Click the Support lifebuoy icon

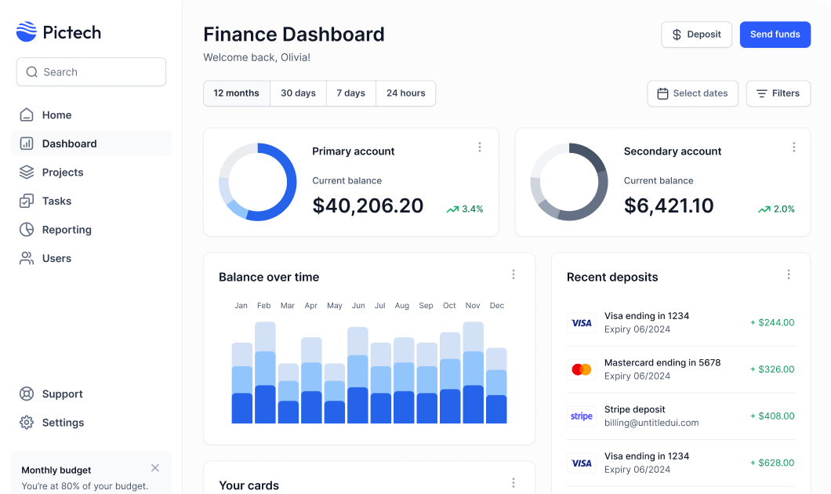27,394
